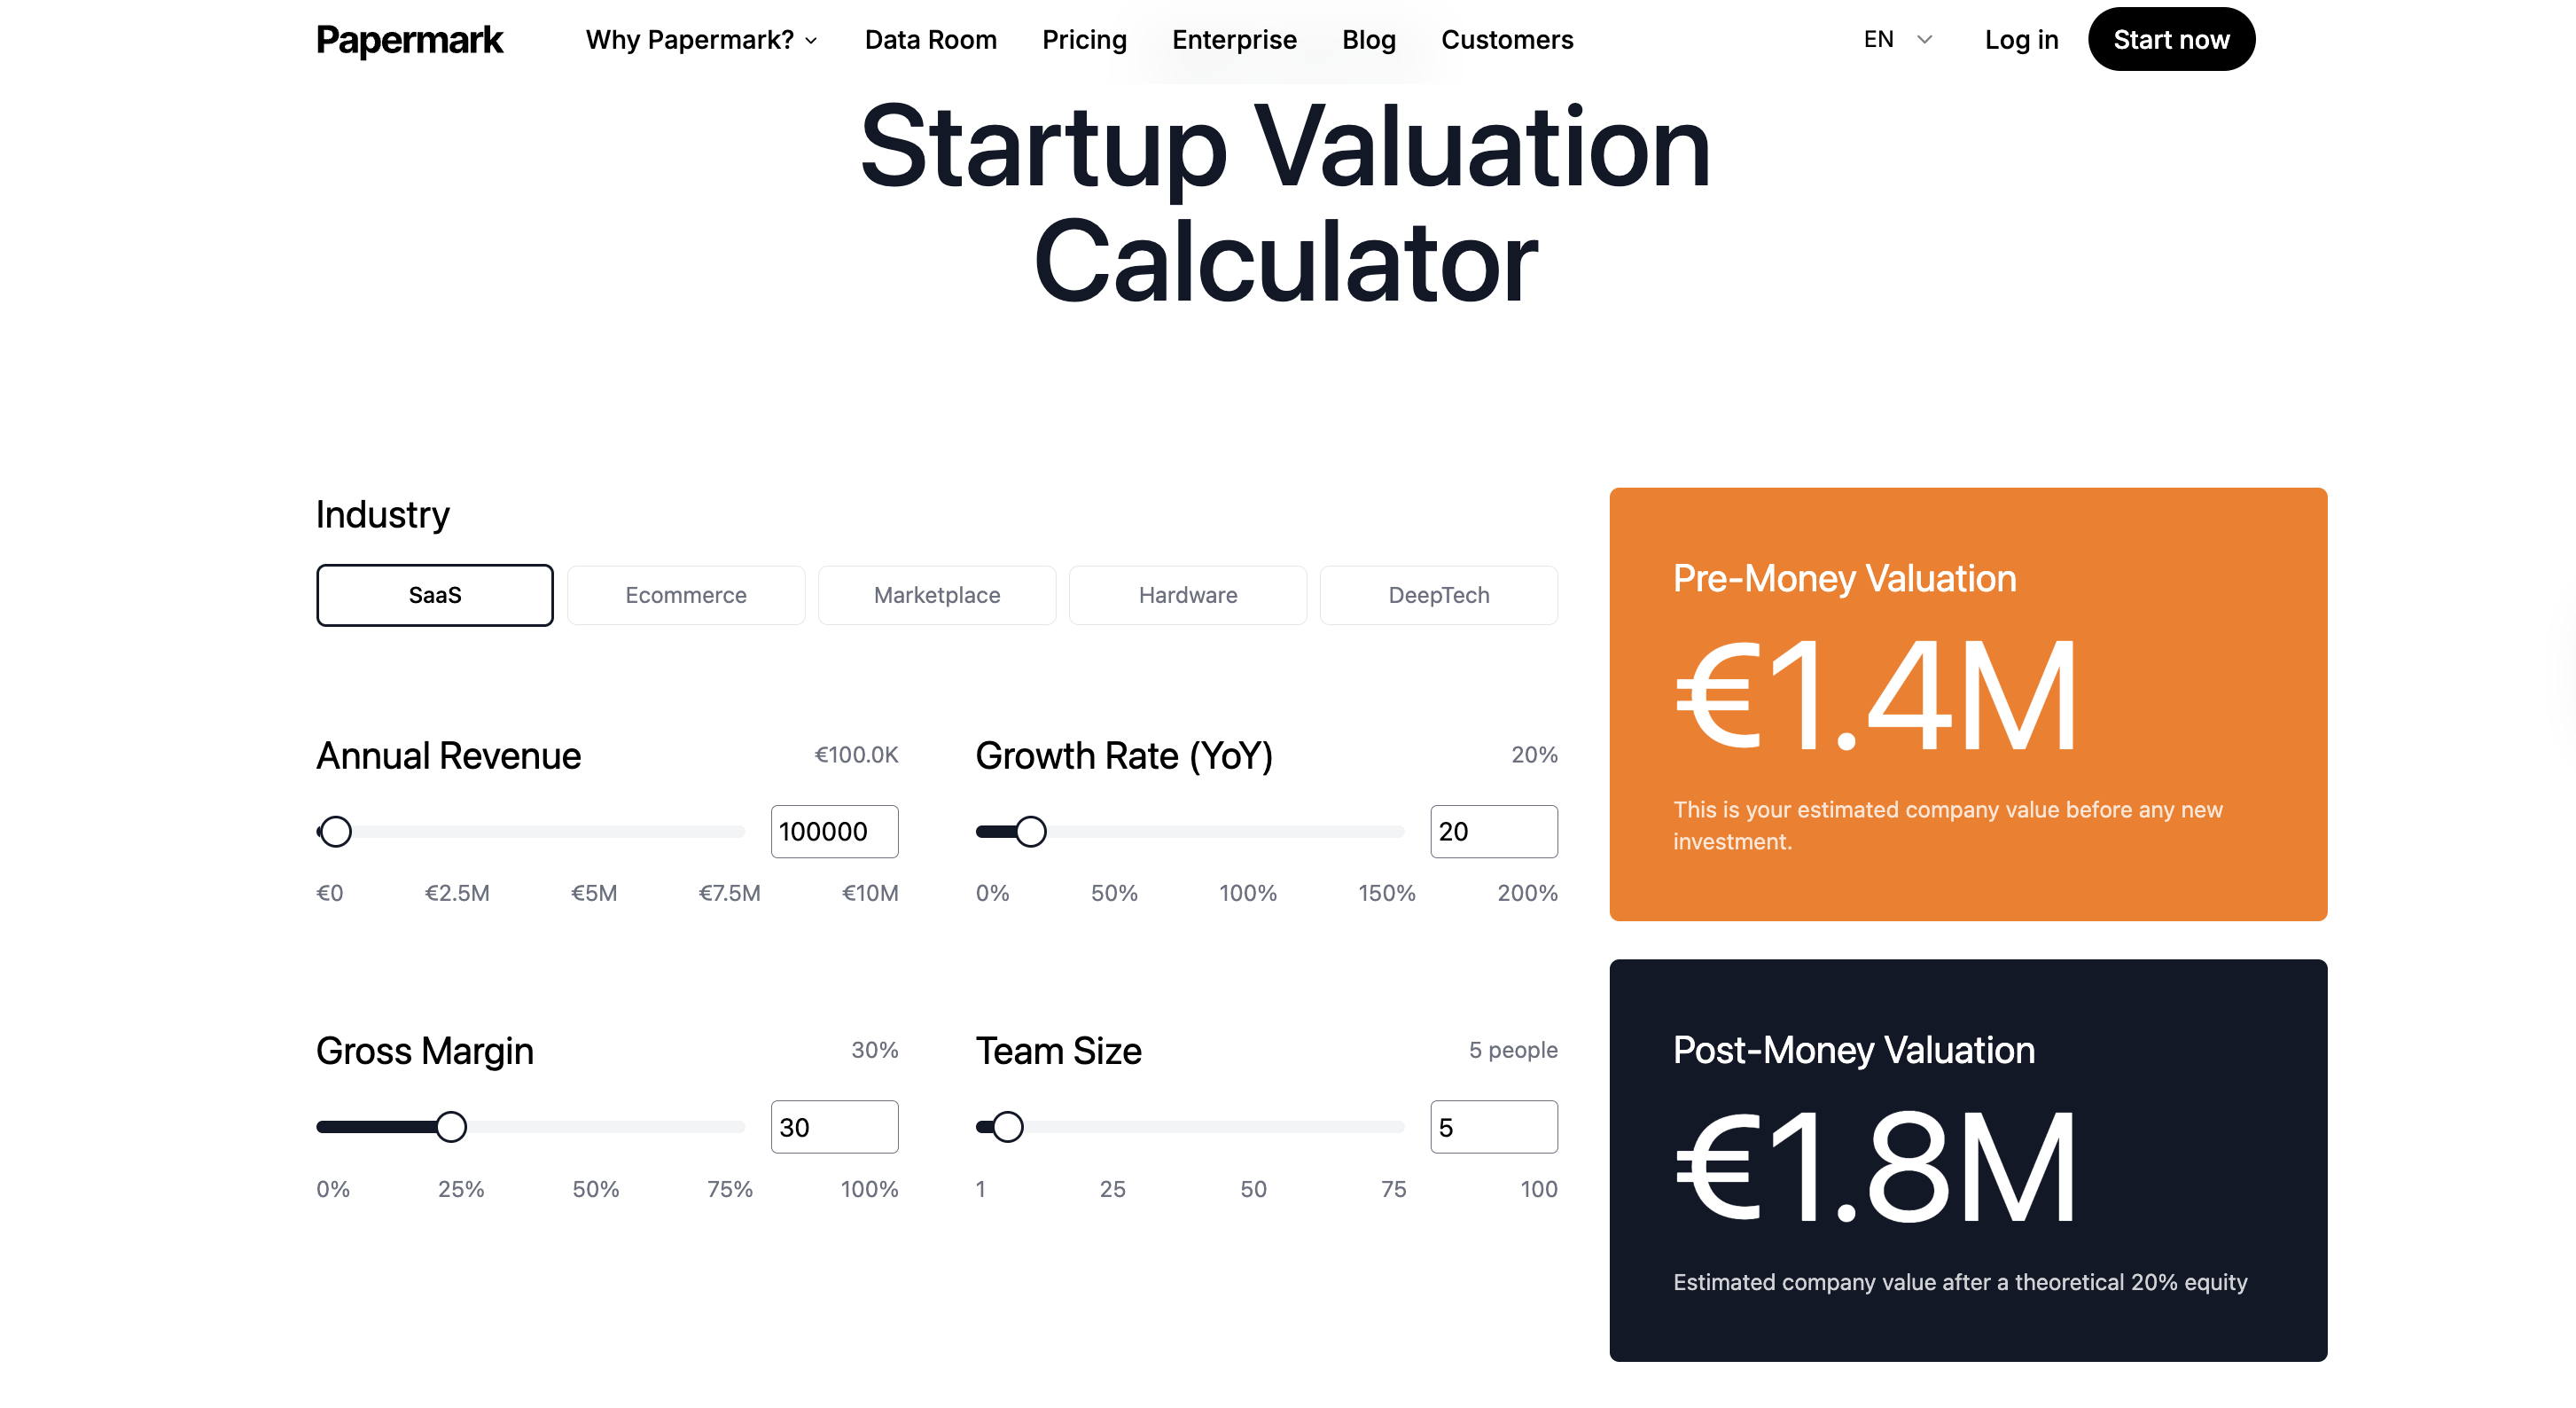Visit the Blog link
This screenshot has height=1408, width=2576.
pyautogui.click(x=1368, y=40)
